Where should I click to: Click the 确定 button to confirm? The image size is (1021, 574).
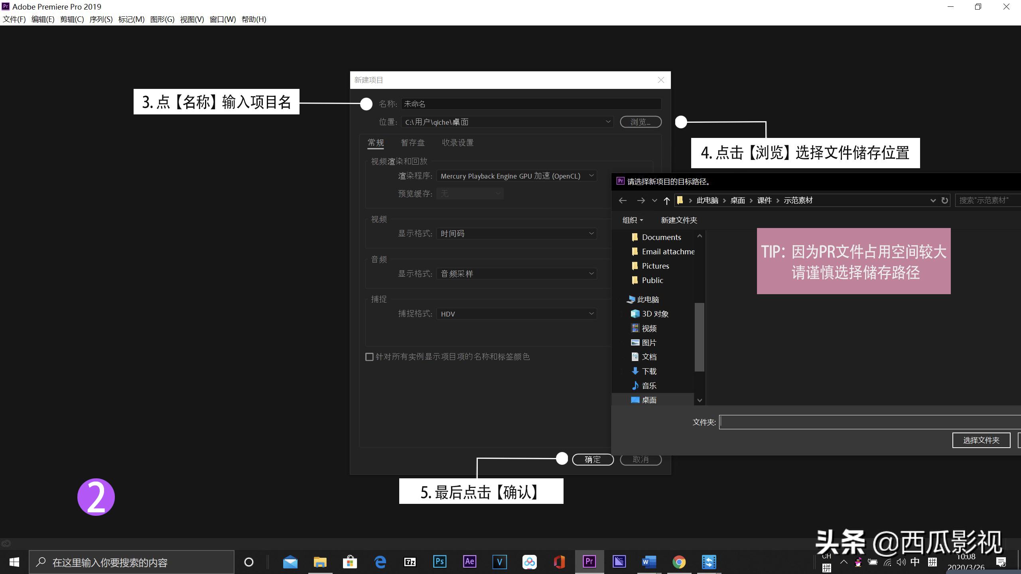pyautogui.click(x=593, y=459)
